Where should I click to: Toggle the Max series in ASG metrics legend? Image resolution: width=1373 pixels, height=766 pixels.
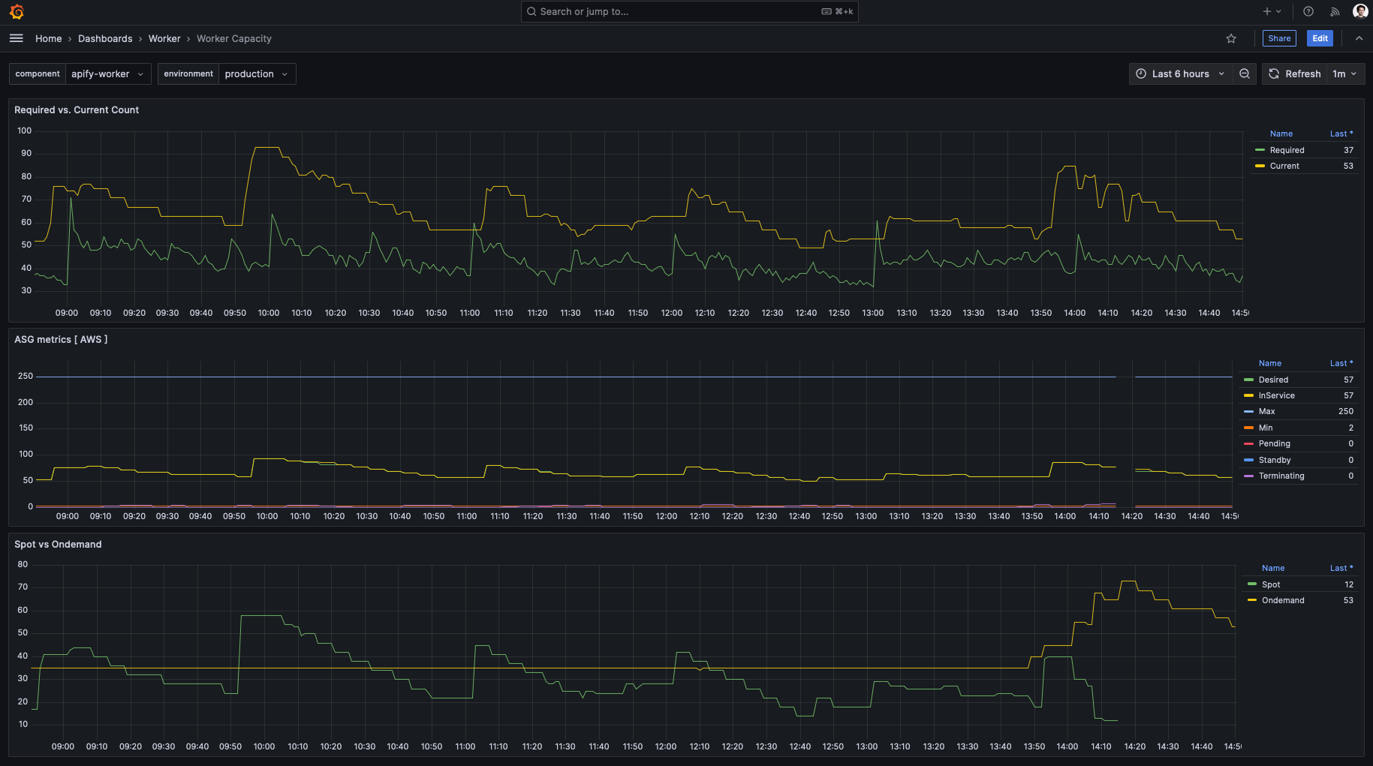1266,411
